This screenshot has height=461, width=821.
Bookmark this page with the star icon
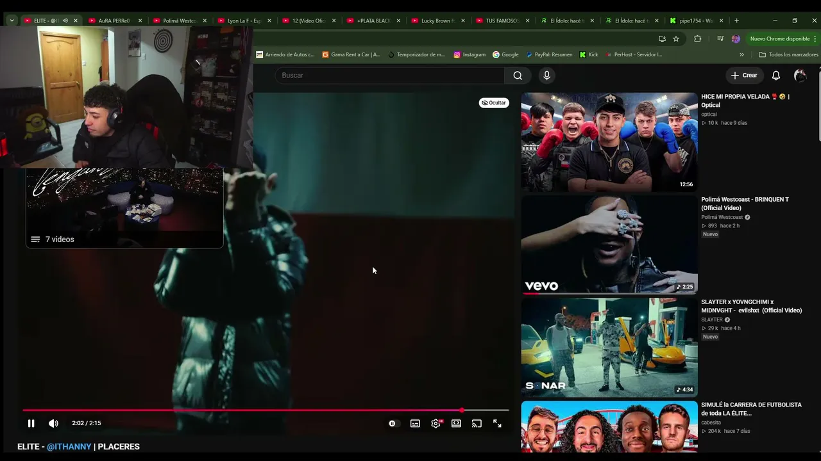676,39
